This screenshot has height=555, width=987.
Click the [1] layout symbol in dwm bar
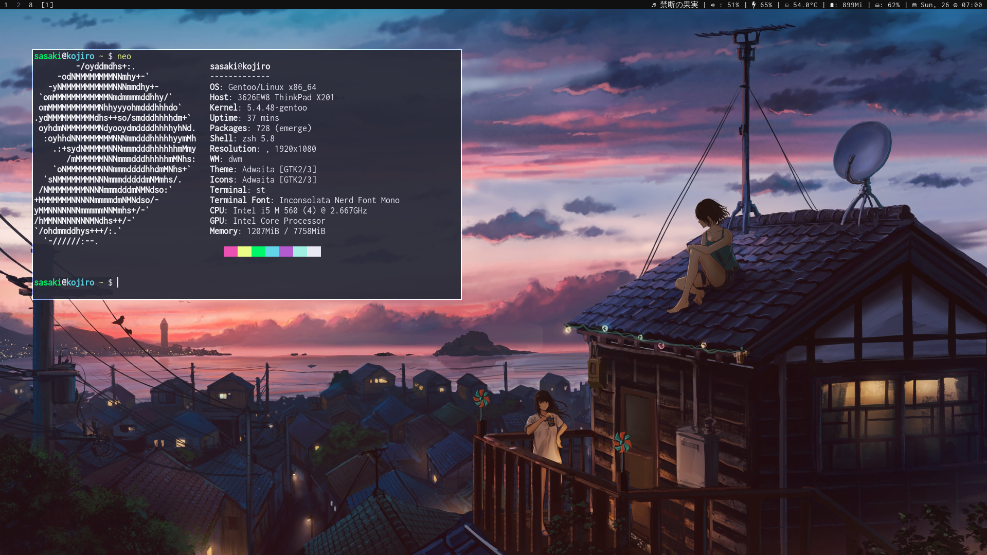coord(47,5)
